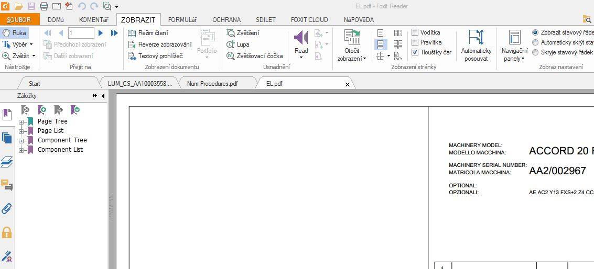Jump to last page double-arrow icon
Screen dimensions: 594x269
click(x=114, y=33)
